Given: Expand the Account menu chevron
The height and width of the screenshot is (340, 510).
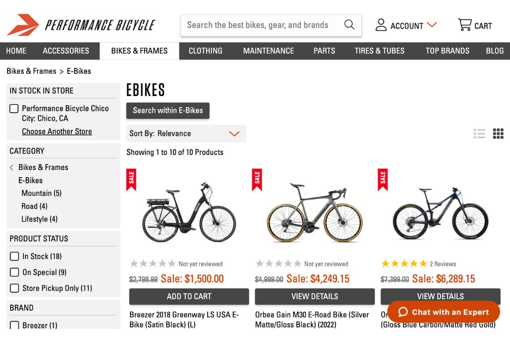Looking at the screenshot, I should click(432, 25).
